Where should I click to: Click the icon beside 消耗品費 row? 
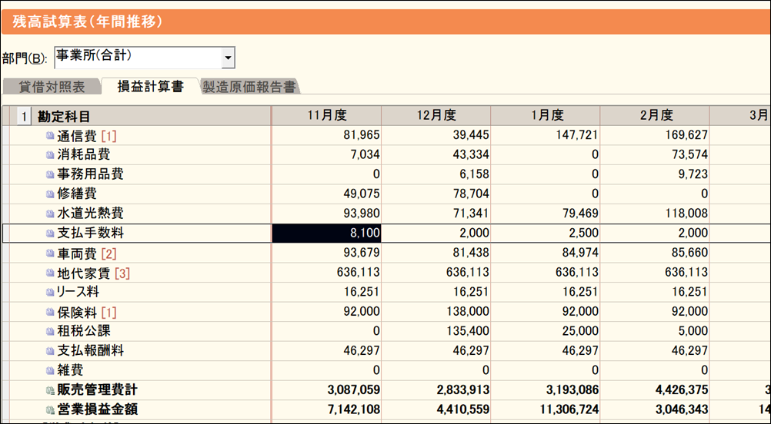(50, 155)
